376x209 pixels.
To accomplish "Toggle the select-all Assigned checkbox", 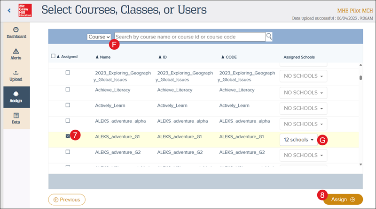I will click(53, 57).
